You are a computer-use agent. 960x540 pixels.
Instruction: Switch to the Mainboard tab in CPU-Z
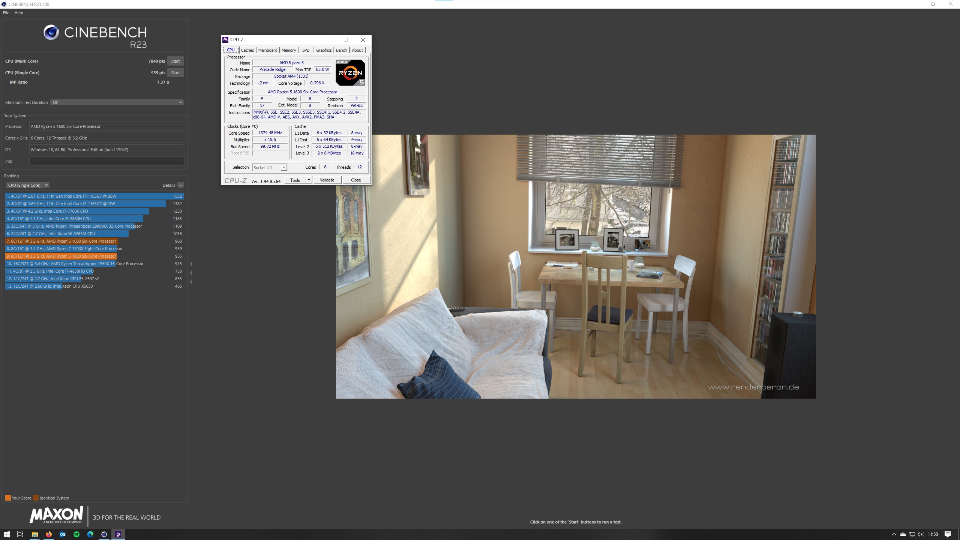[268, 50]
